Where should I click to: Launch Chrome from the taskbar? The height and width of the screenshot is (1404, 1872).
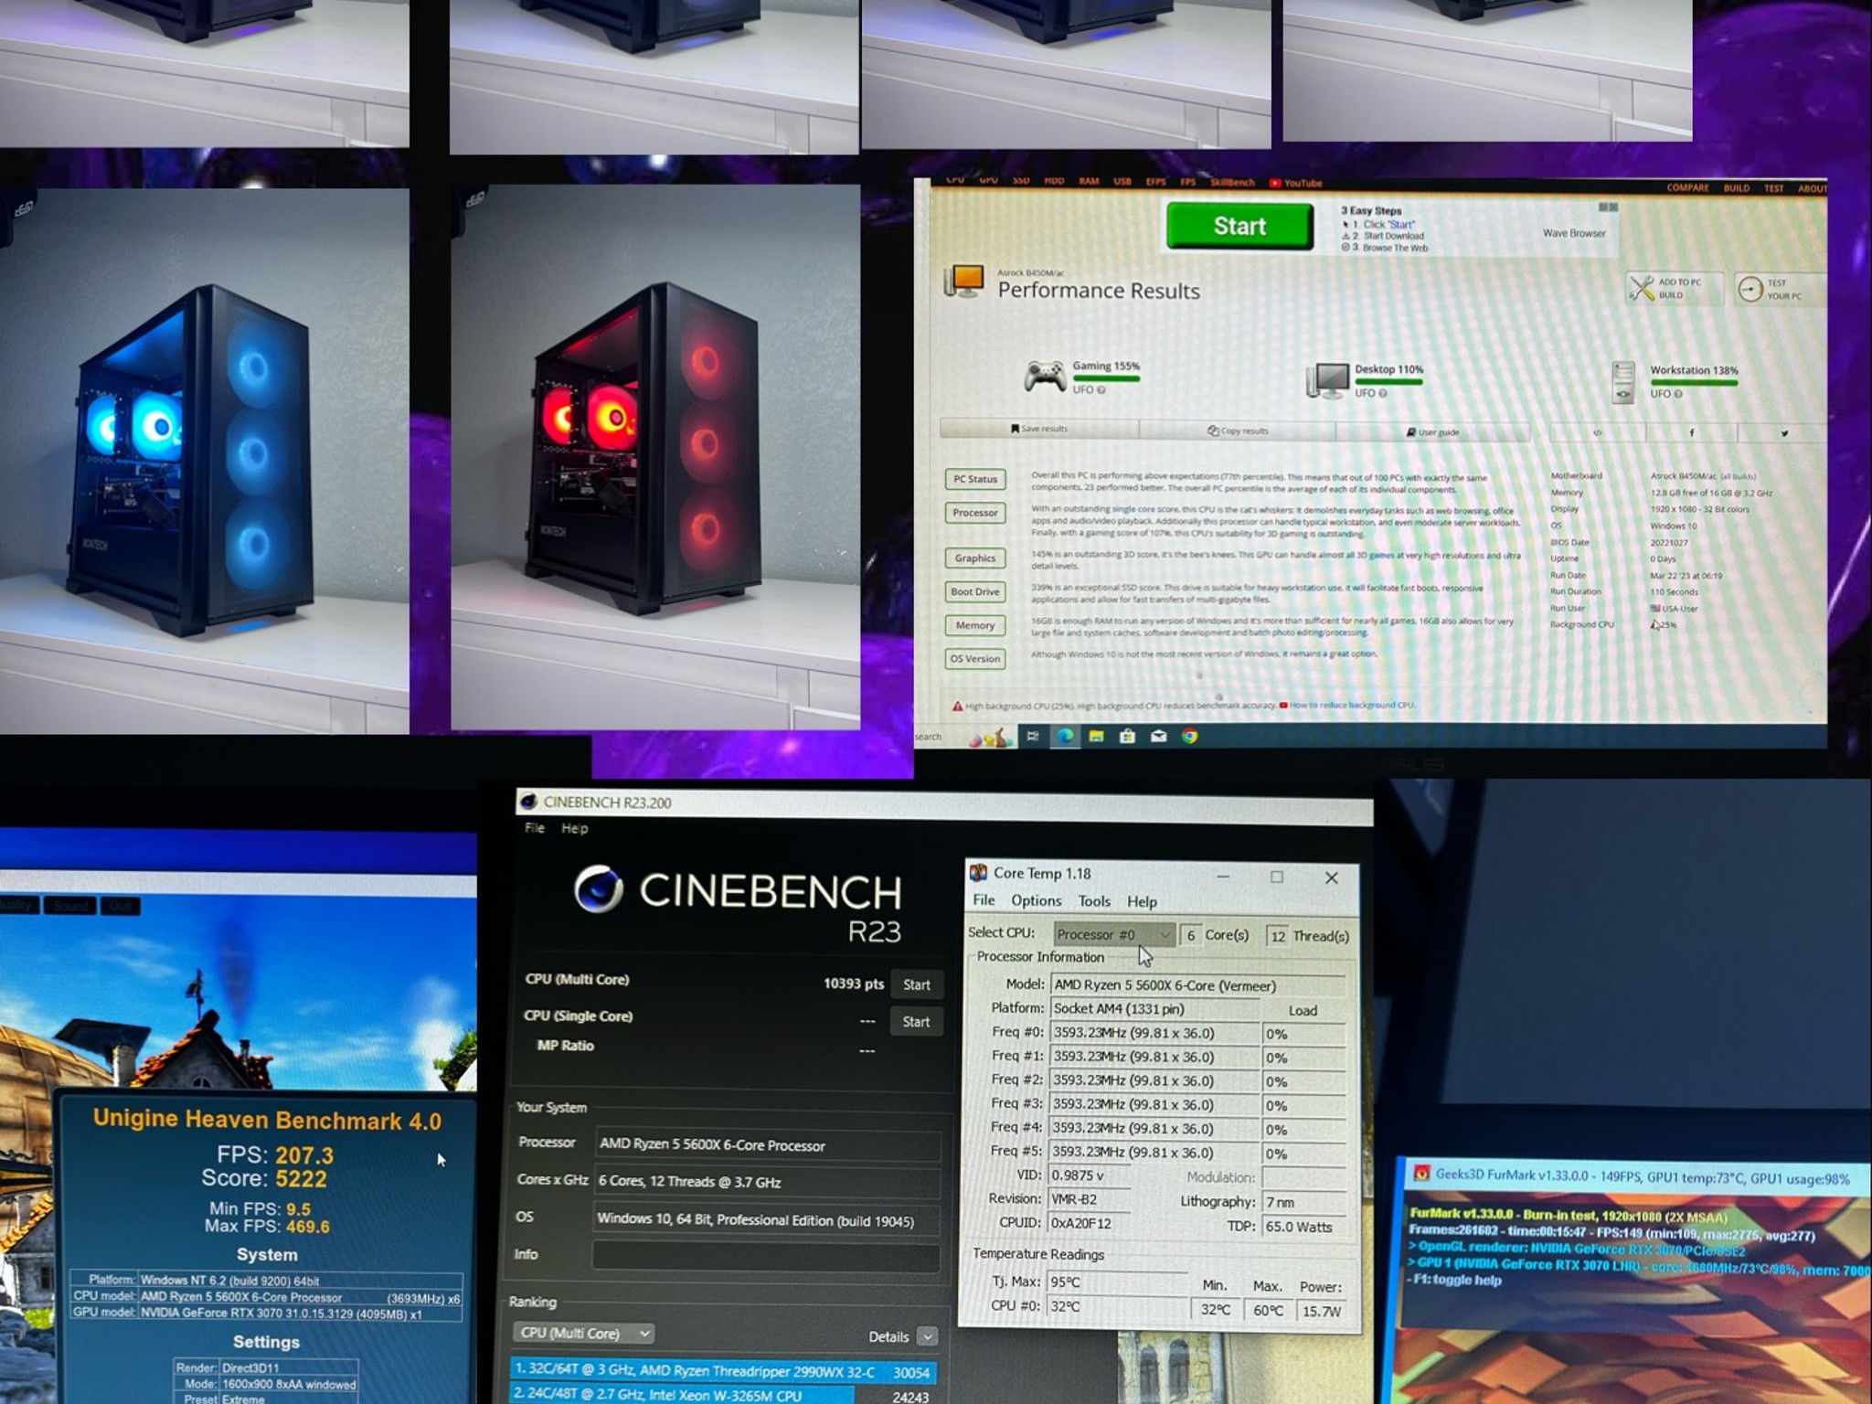pos(1189,737)
